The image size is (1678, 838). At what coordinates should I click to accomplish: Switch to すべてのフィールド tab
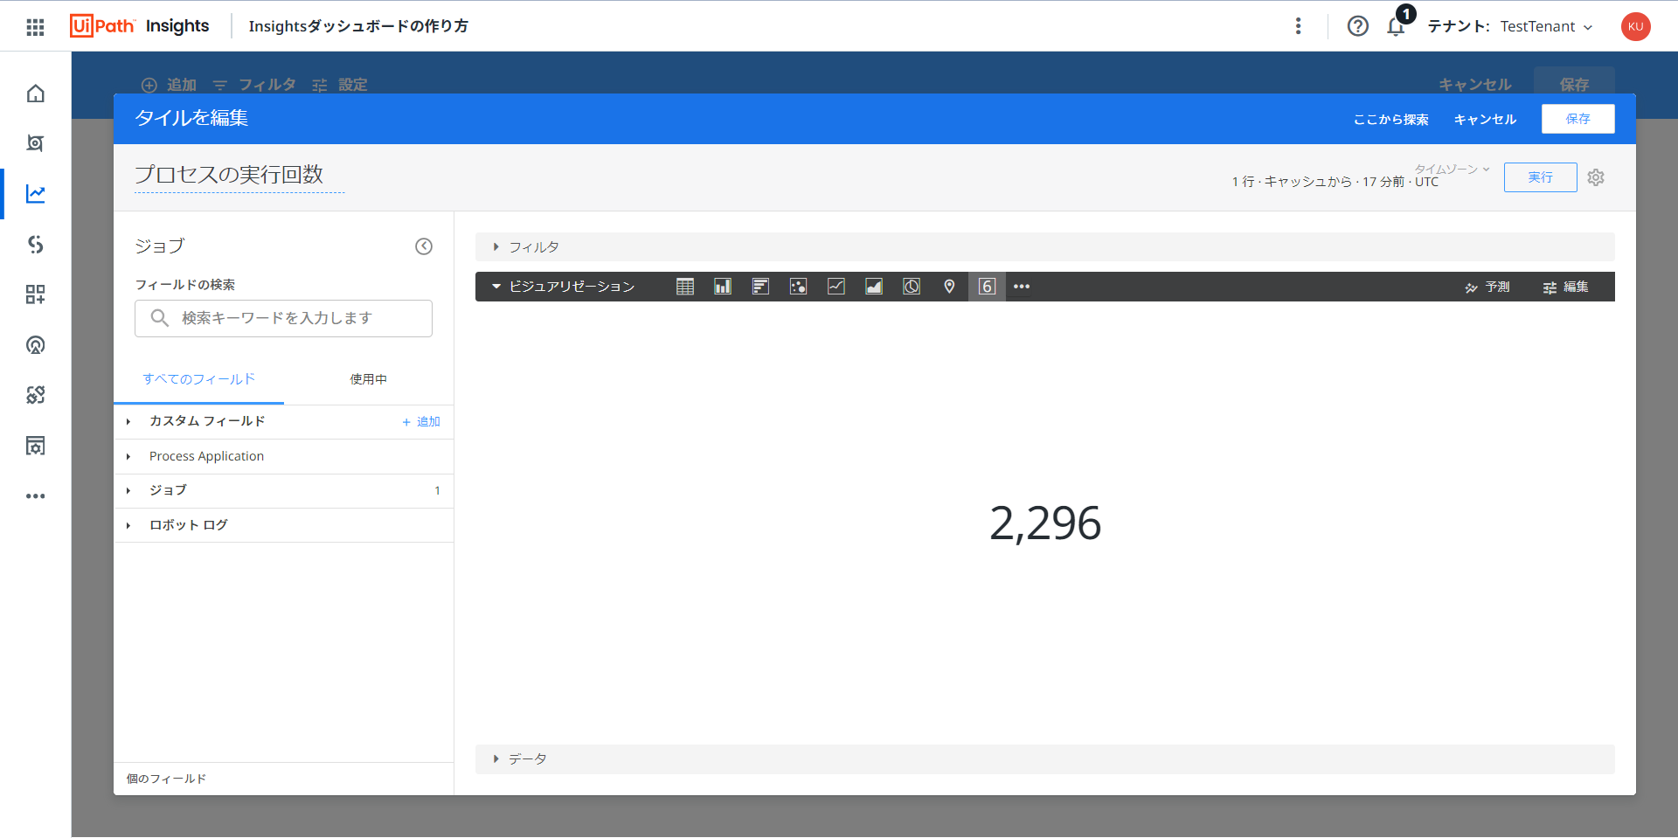pyautogui.click(x=198, y=379)
